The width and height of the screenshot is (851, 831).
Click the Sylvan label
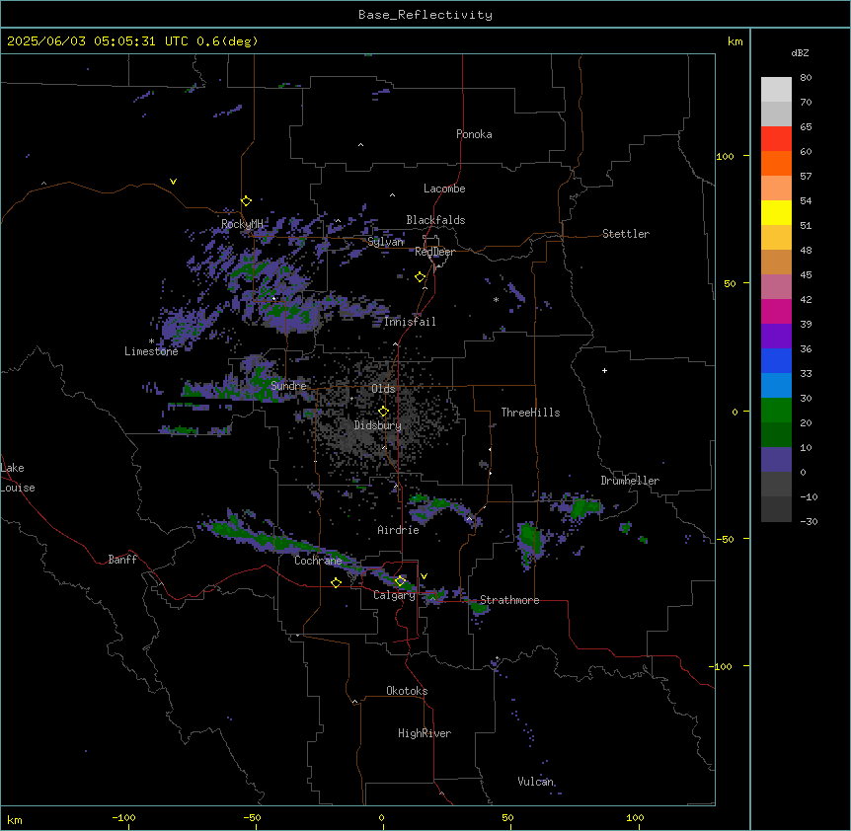click(385, 242)
